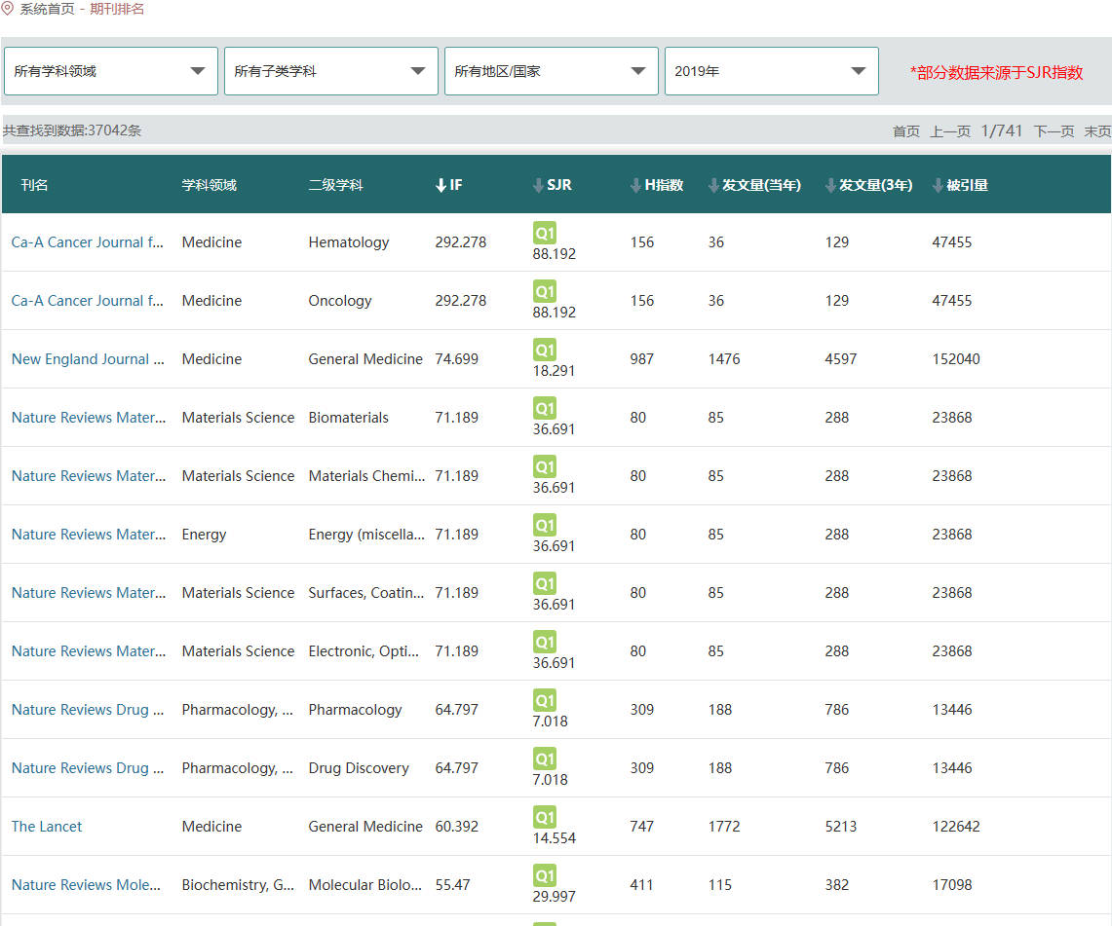Open 所有学科领域 dropdown
Viewport: 1112px width, 926px height.
pyautogui.click(x=110, y=71)
